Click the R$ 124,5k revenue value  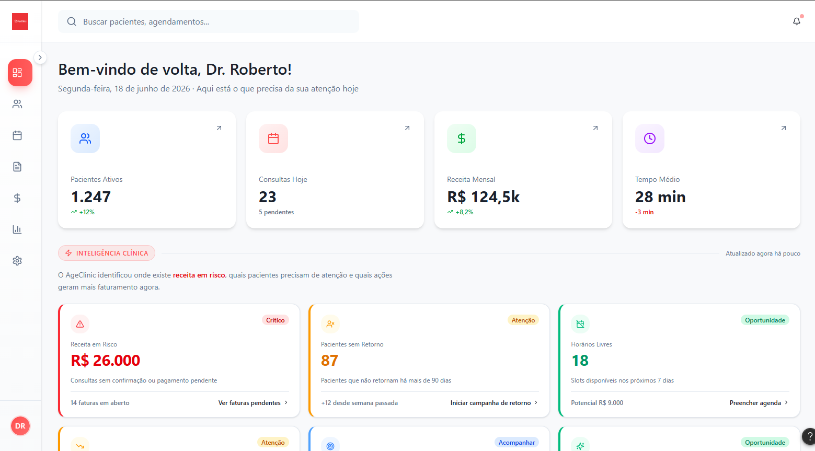pos(484,197)
